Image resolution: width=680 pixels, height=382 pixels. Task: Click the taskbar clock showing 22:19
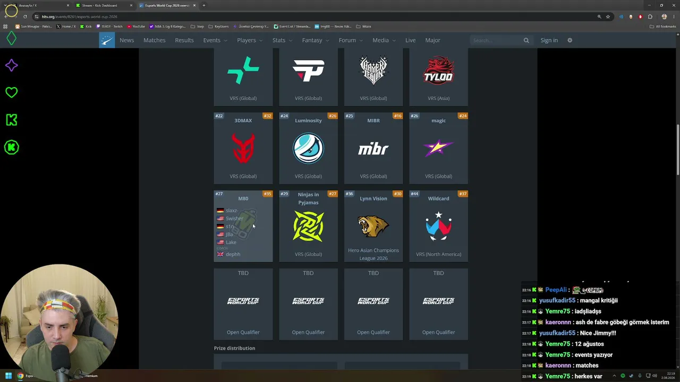pos(669,376)
